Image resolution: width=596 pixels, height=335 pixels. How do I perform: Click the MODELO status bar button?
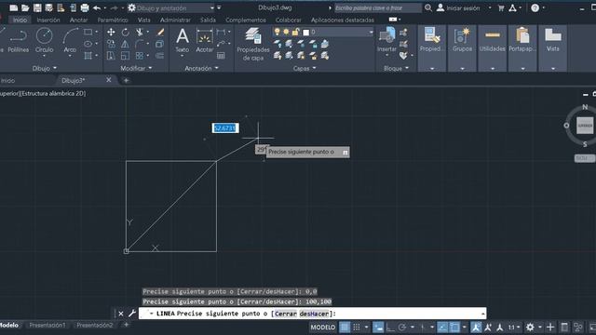pyautogui.click(x=323, y=327)
